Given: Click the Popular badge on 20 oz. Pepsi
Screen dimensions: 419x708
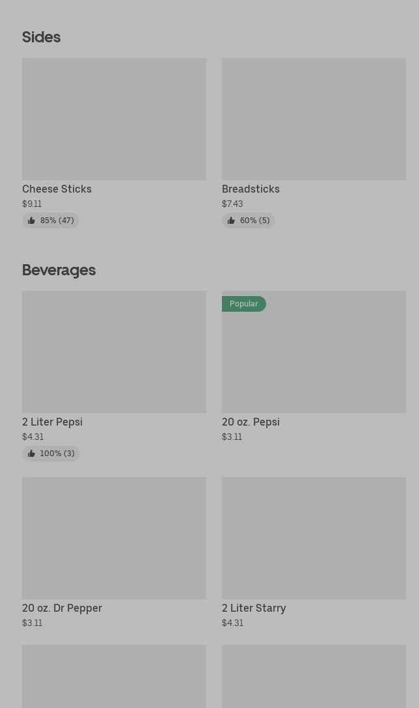Looking at the screenshot, I should (x=244, y=304).
